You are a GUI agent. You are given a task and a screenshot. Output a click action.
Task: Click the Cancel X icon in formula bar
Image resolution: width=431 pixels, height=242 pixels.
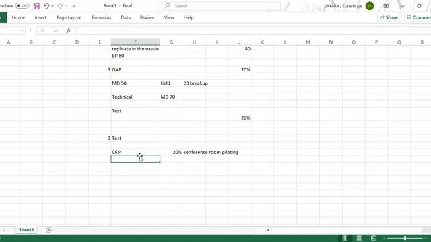(42, 30)
